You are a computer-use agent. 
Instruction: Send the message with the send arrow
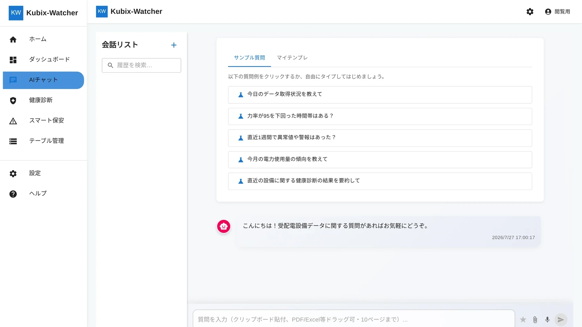pyautogui.click(x=561, y=319)
